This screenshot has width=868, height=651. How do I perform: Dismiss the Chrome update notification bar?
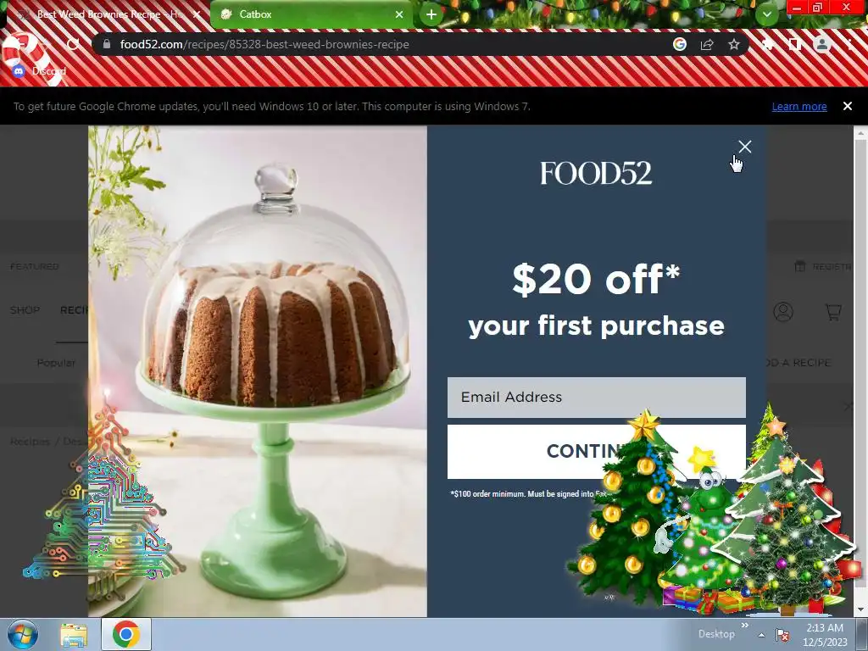847,106
